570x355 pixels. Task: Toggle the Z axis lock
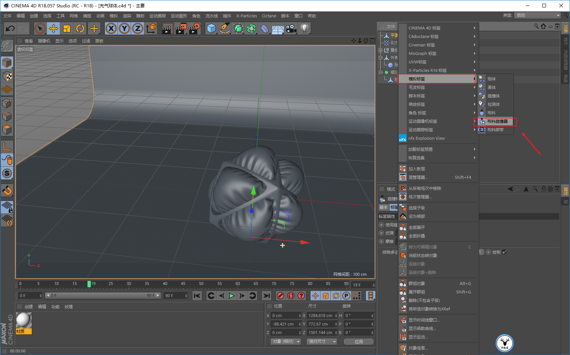(138, 28)
